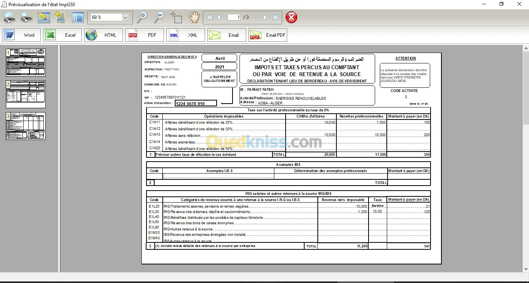Click 'Détermination des acomptes professionnels' header

[x=331, y=170]
